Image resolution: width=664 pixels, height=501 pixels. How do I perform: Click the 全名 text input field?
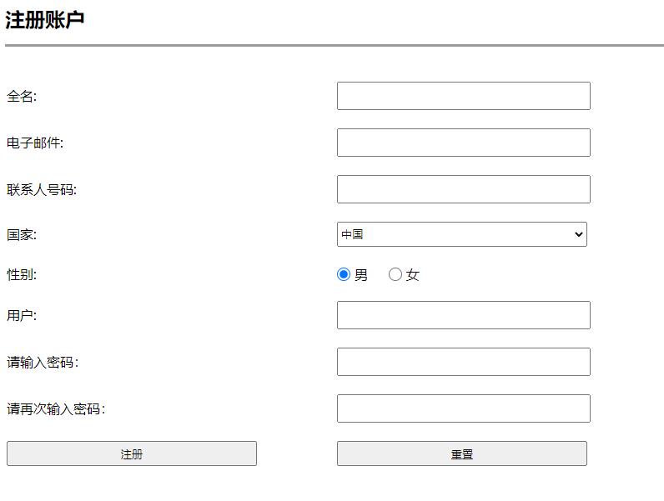tap(463, 96)
